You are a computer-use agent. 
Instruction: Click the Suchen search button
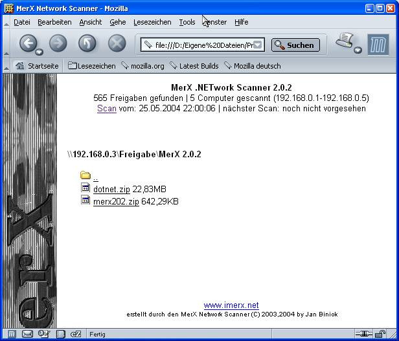coord(295,45)
